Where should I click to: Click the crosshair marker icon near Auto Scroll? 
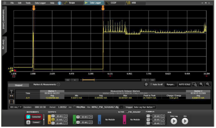click(146, 85)
